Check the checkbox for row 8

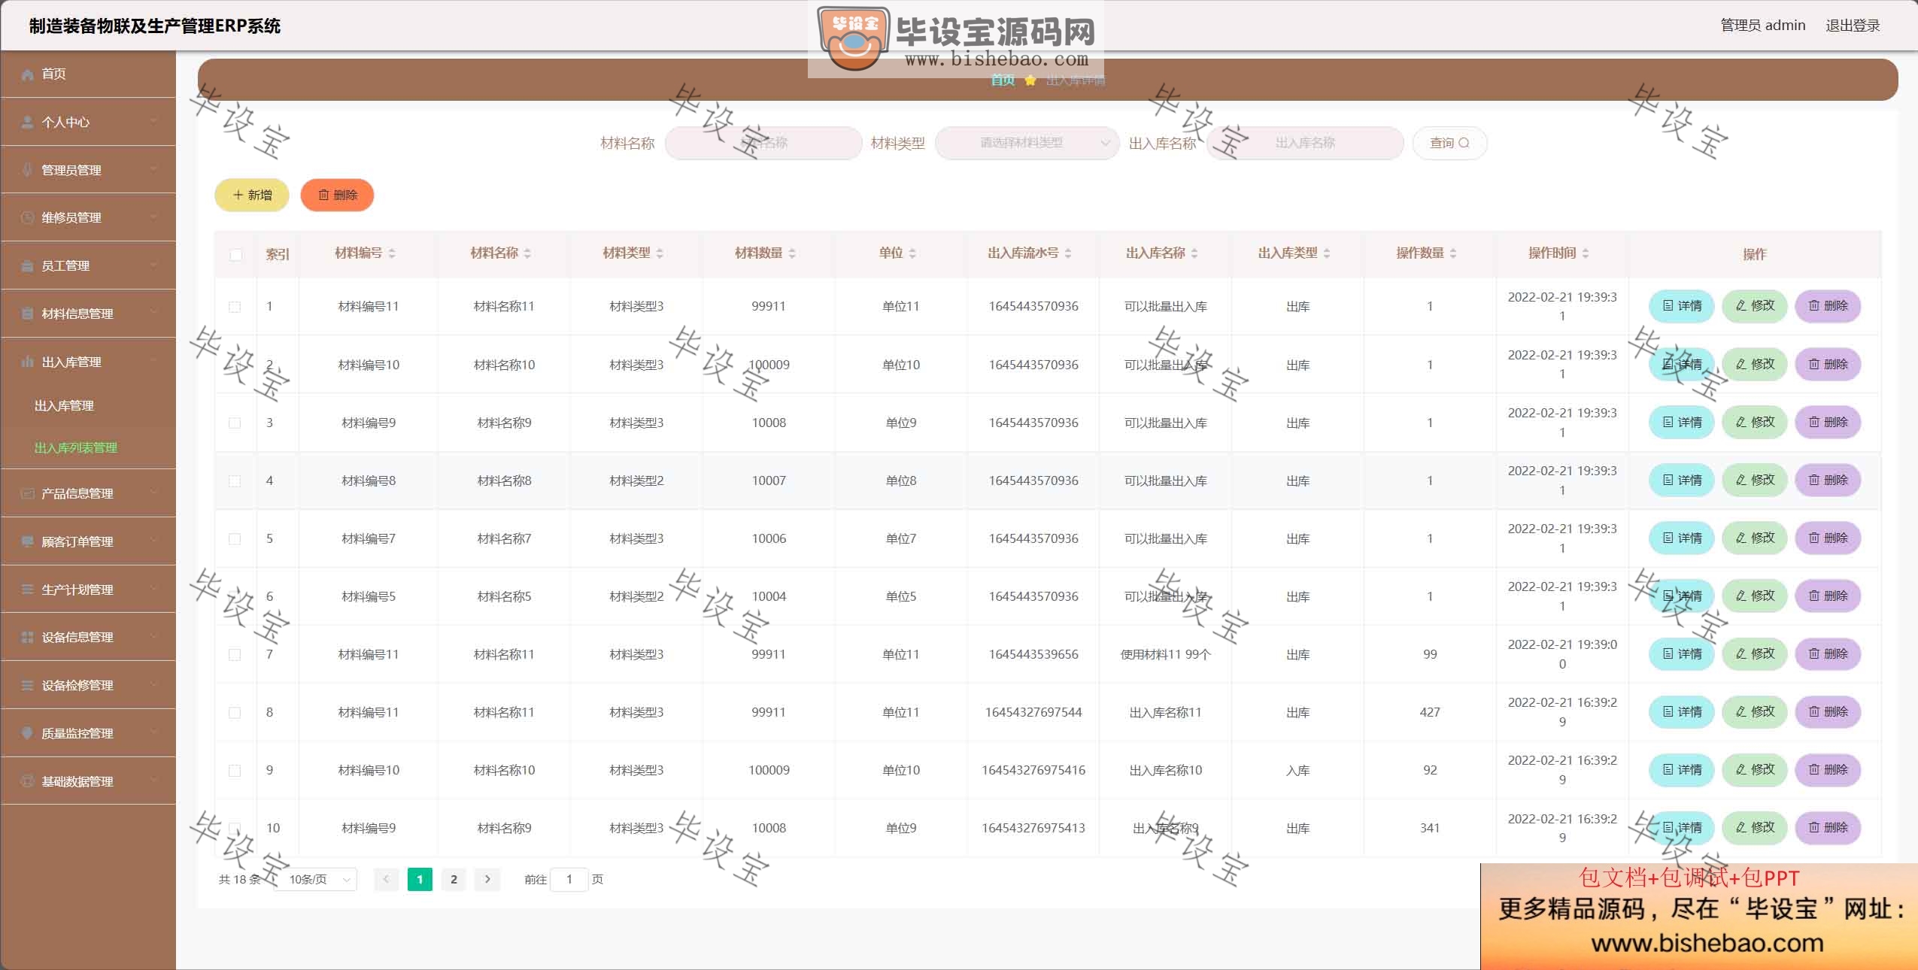click(x=235, y=712)
